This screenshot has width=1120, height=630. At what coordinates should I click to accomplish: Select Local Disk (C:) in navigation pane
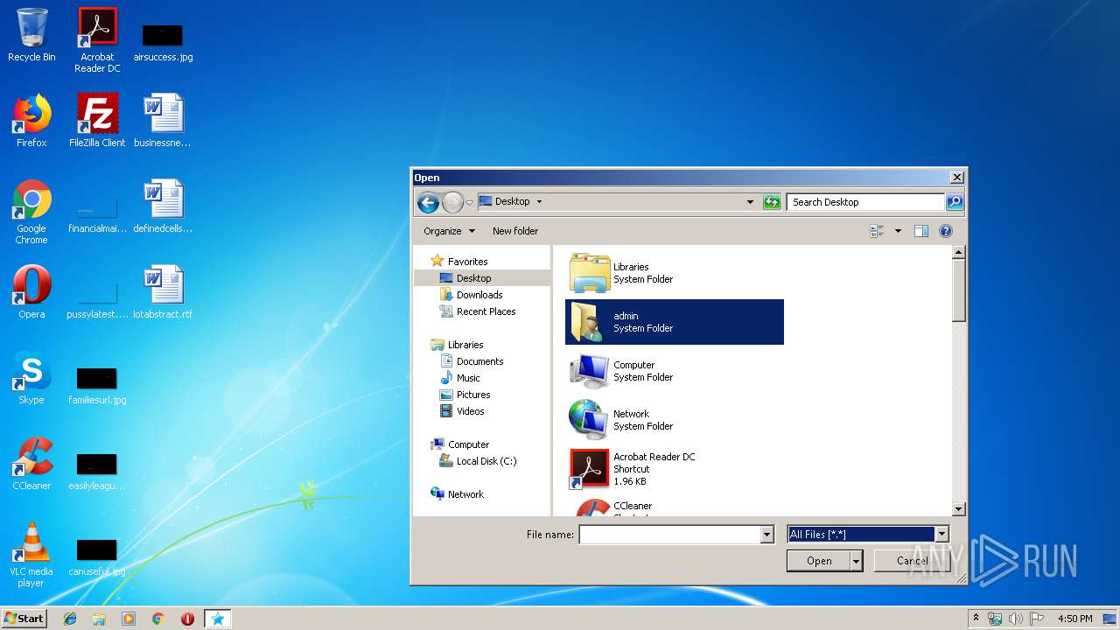pos(486,461)
